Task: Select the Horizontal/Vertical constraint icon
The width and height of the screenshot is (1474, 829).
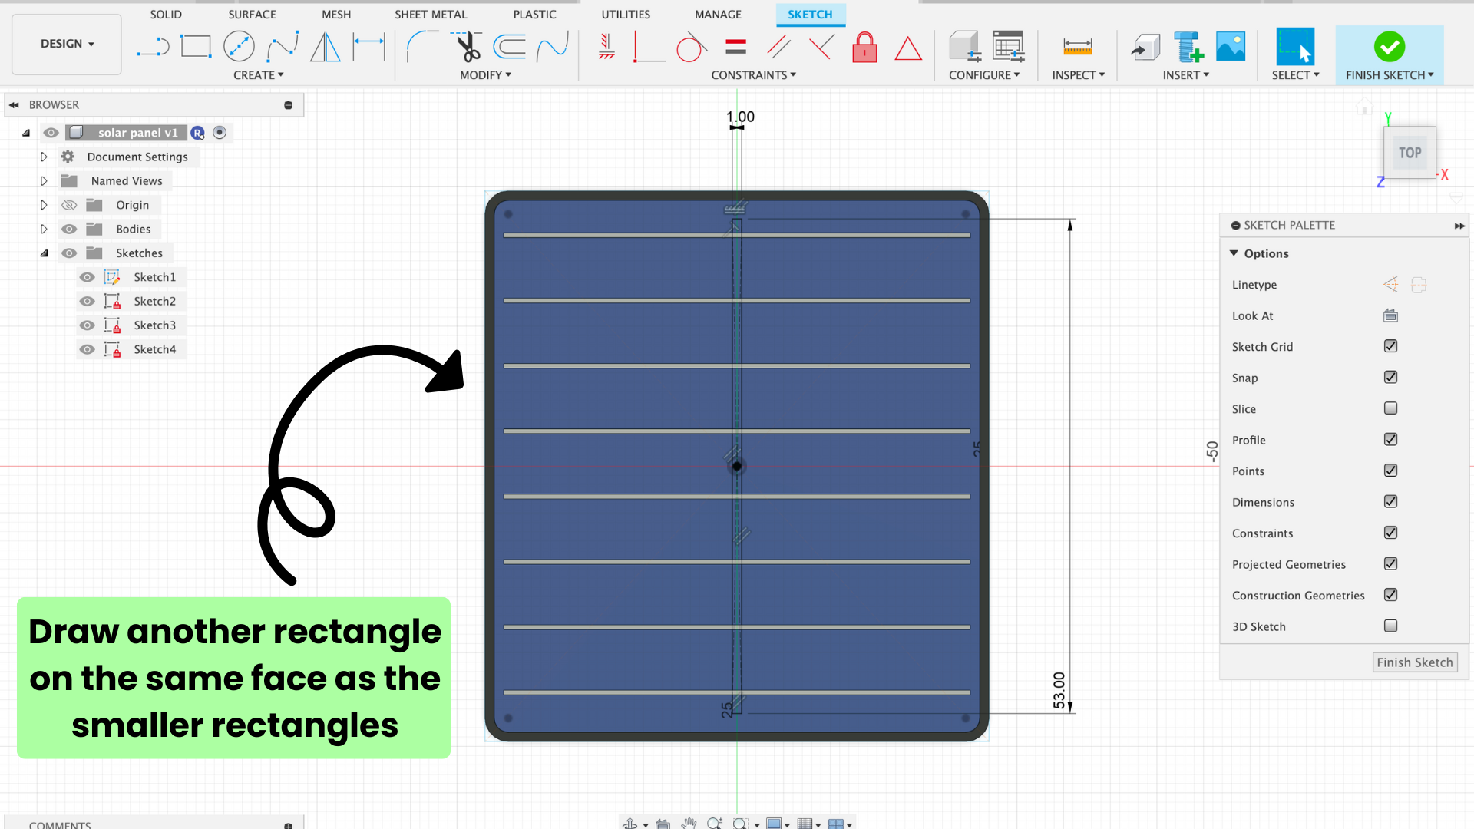Action: (x=606, y=47)
